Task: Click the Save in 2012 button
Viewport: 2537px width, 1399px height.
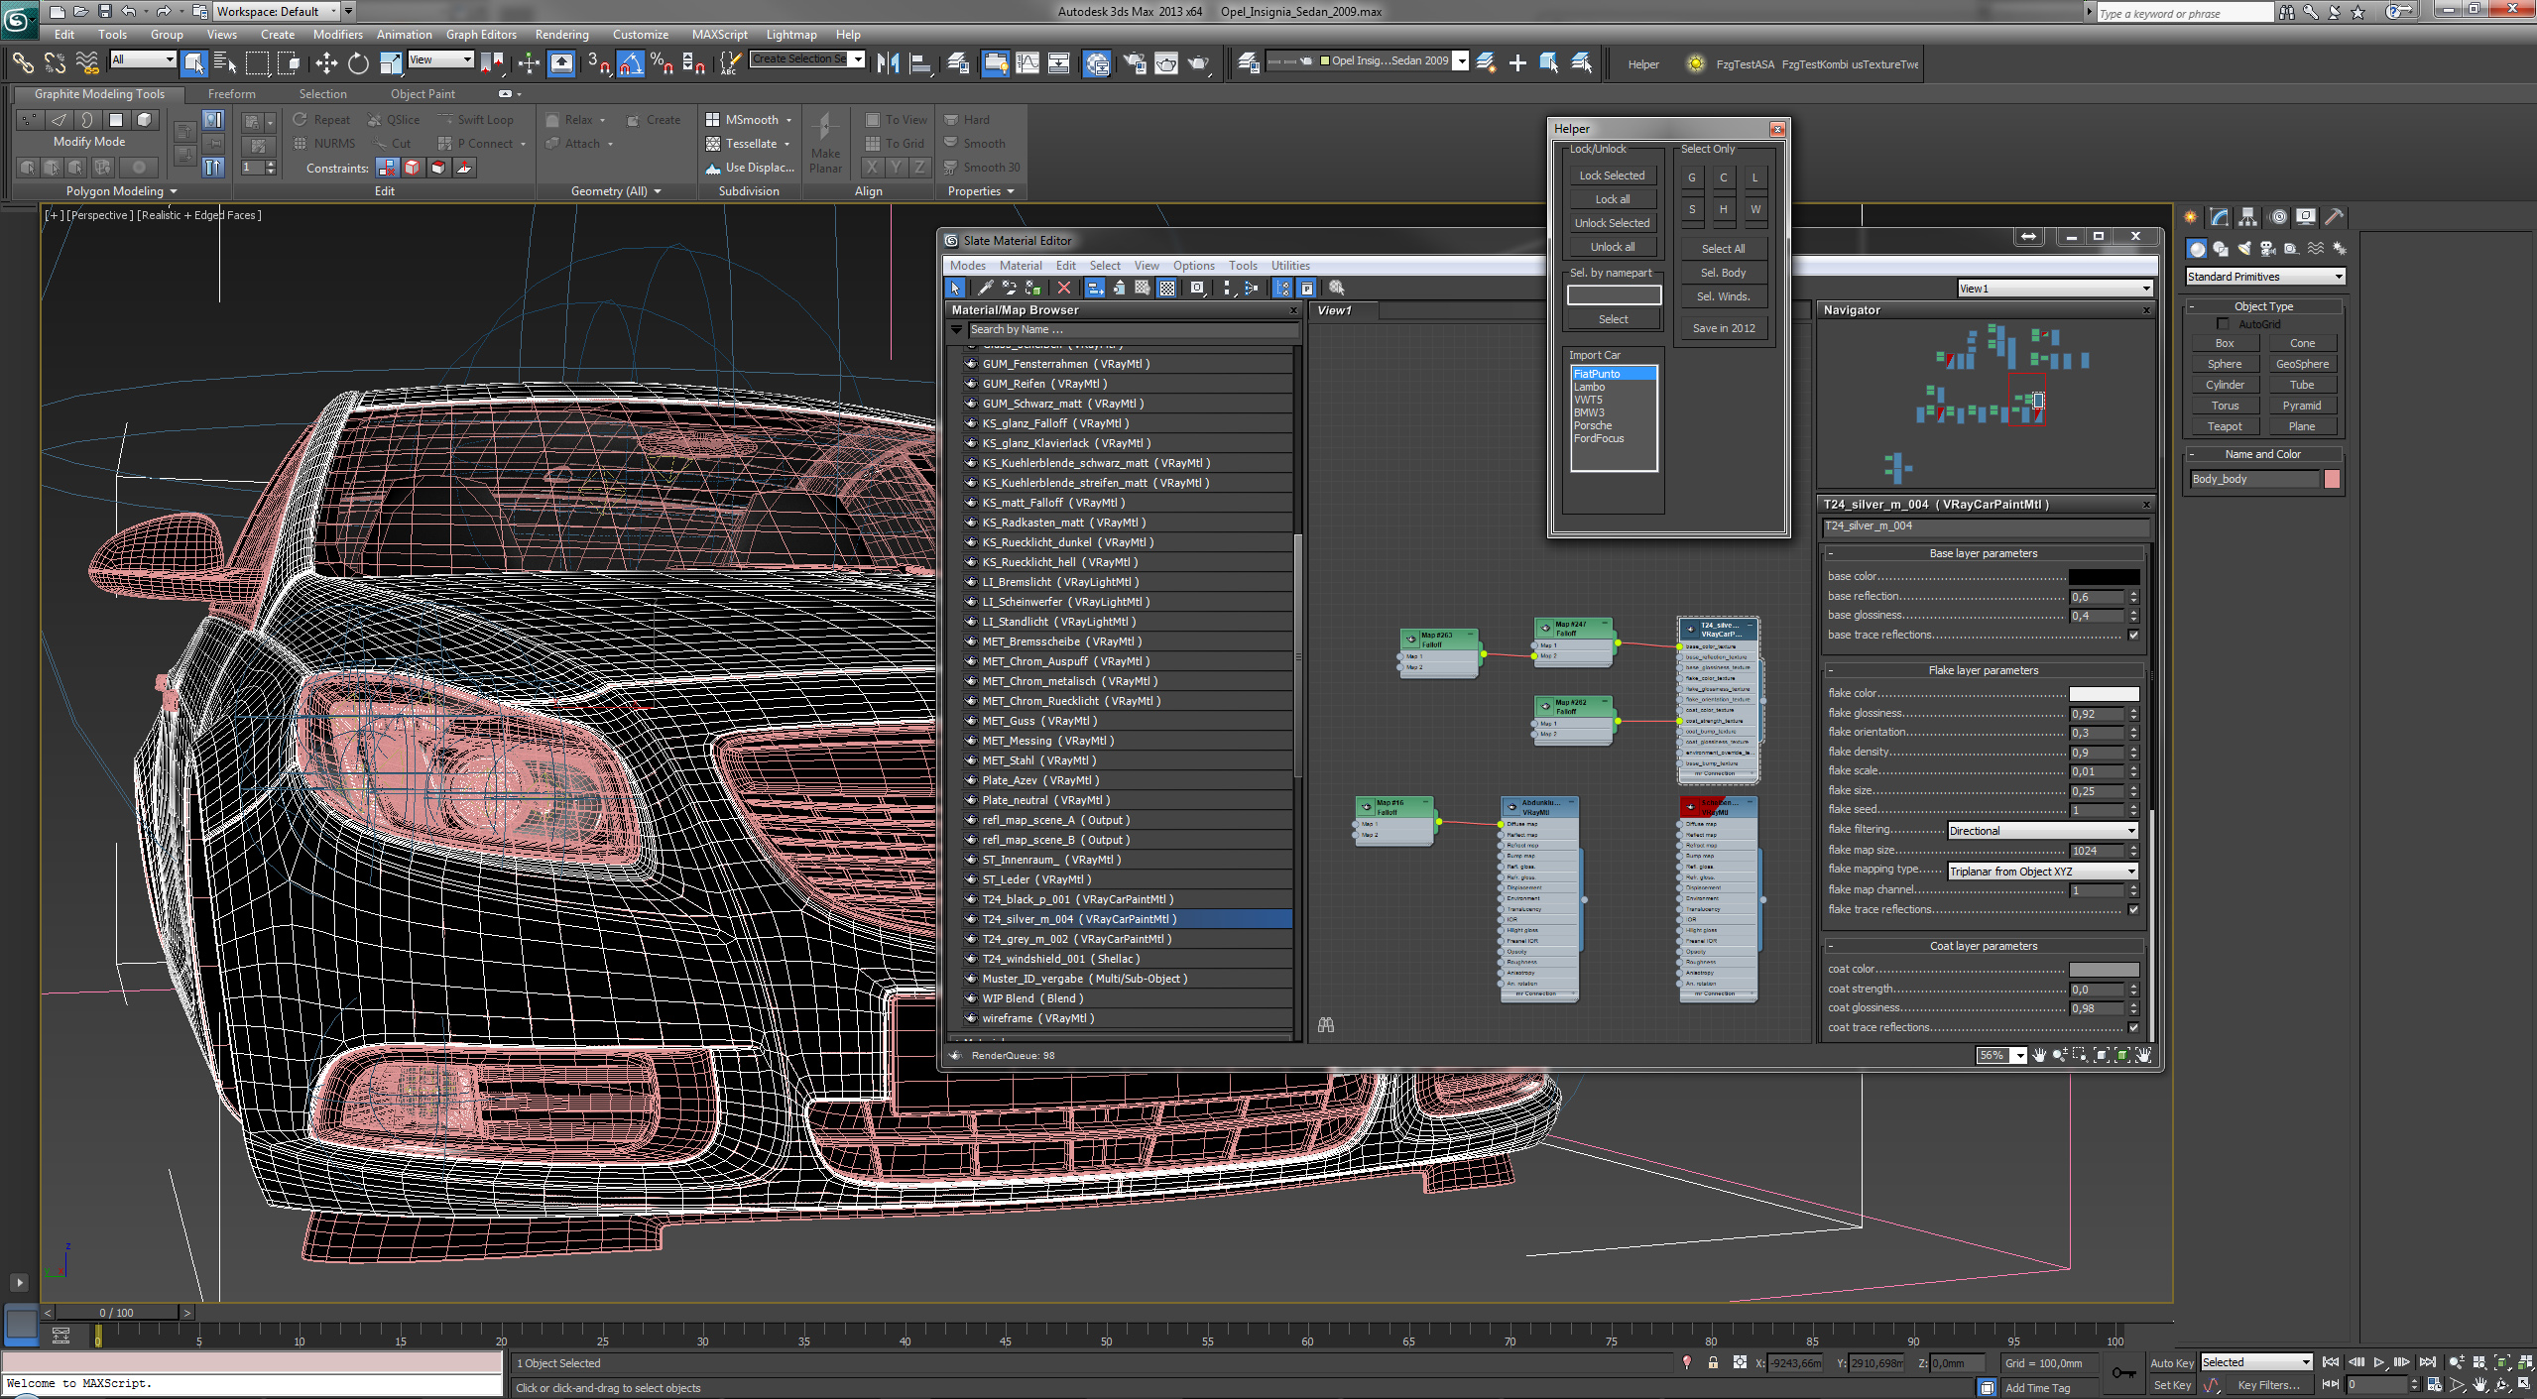Action: 1723,327
